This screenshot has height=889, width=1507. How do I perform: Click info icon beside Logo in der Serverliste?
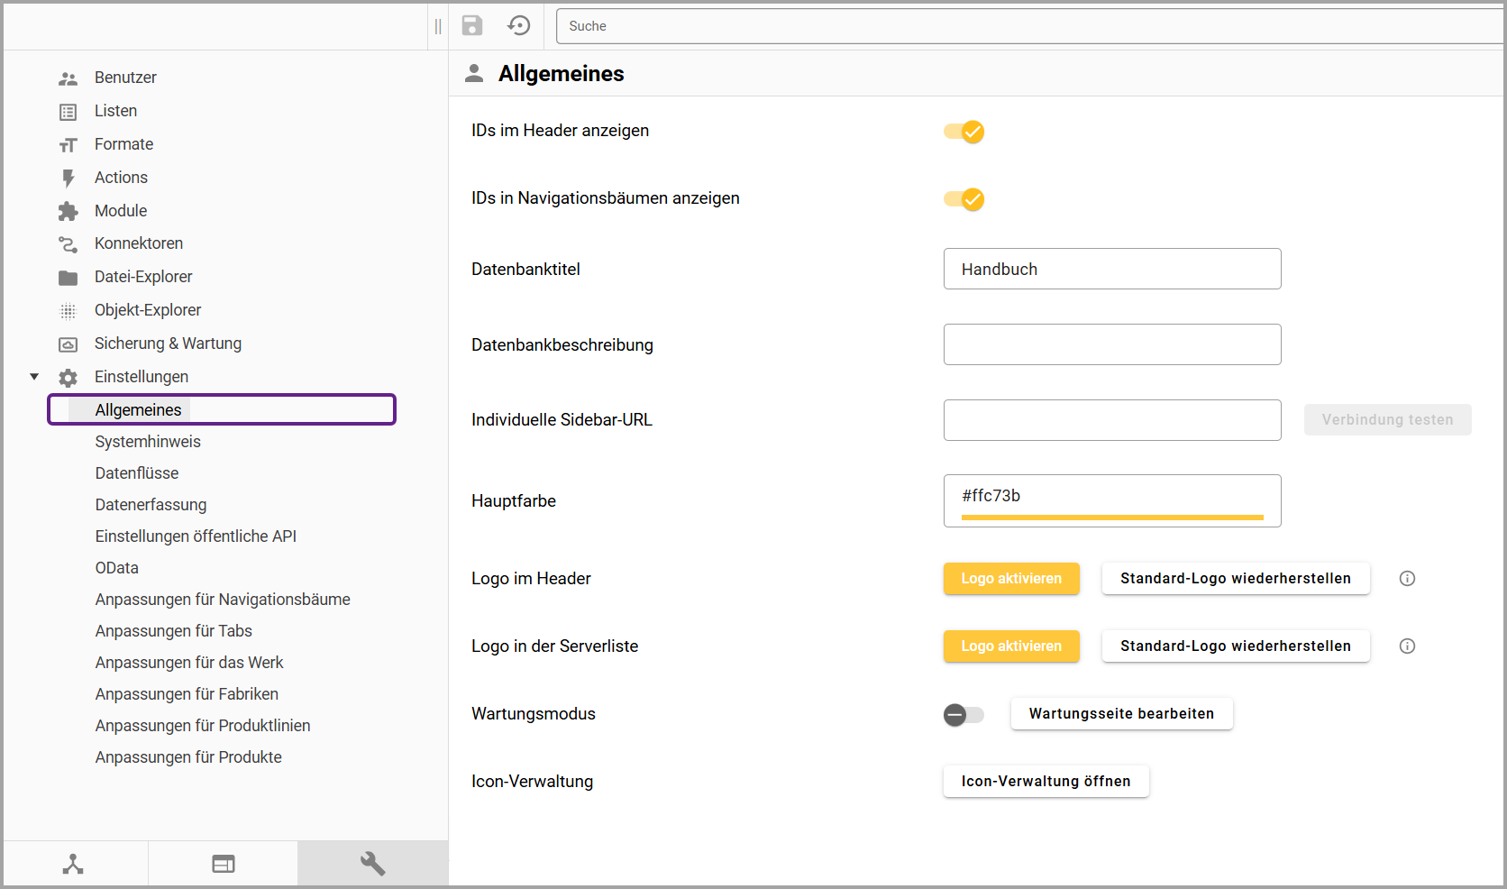click(x=1407, y=646)
